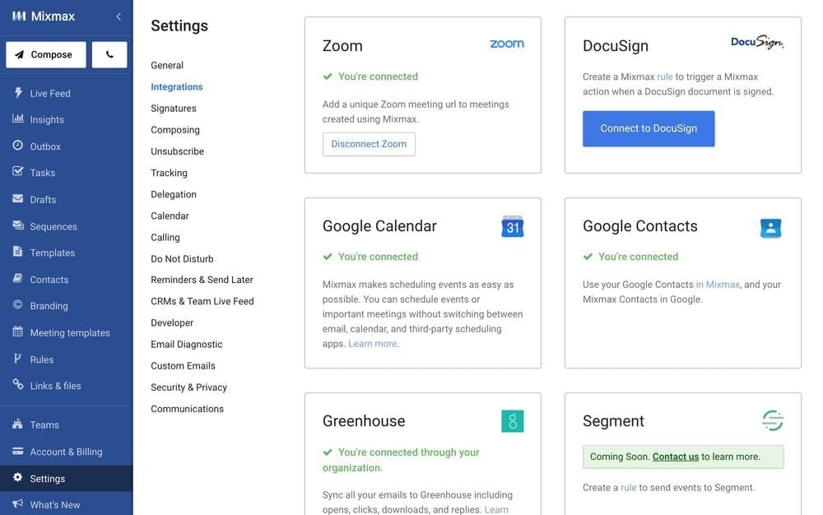This screenshot has width=823, height=515.
Task: Click the Disconnect Zoom button
Action: [x=368, y=143]
